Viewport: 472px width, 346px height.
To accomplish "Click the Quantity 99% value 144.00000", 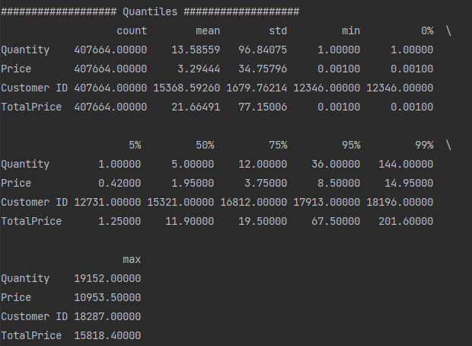I will [x=406, y=164].
